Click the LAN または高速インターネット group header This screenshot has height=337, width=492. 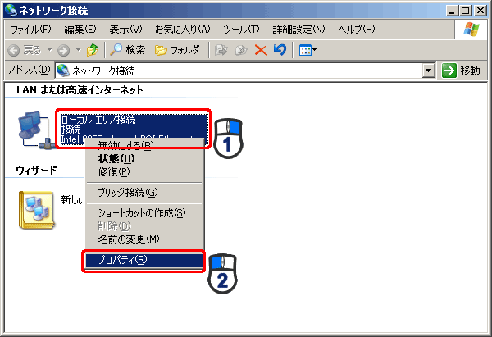point(80,90)
